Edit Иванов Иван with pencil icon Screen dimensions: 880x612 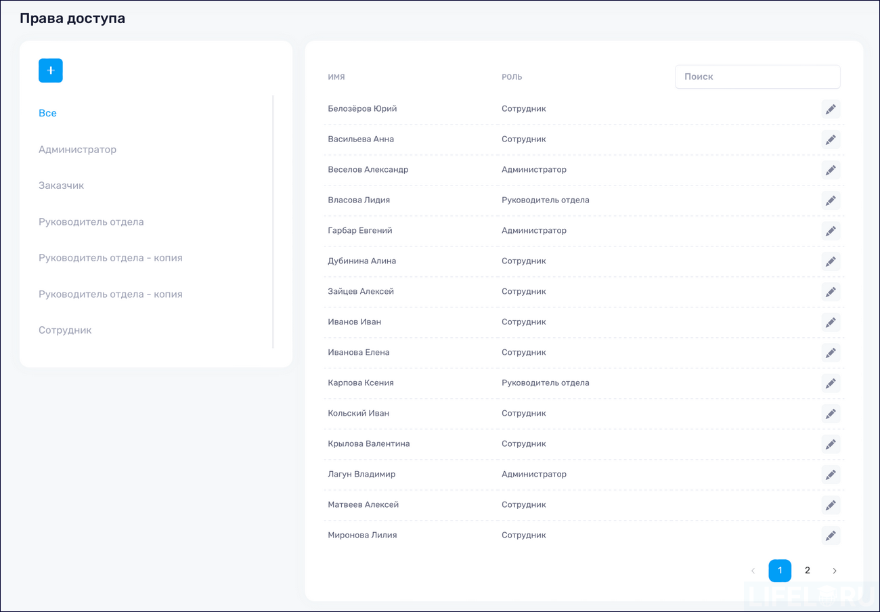831,322
